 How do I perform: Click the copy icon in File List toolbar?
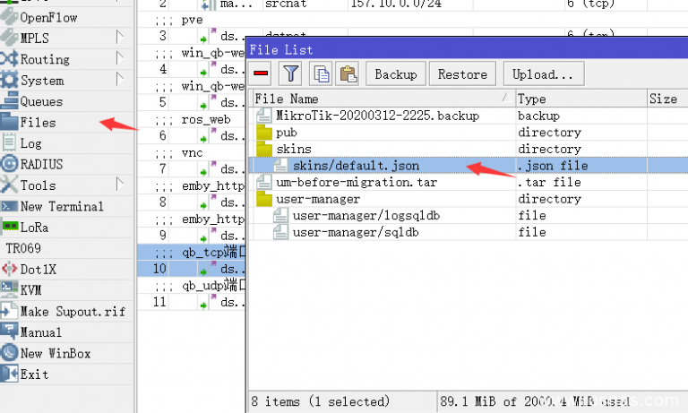(321, 73)
